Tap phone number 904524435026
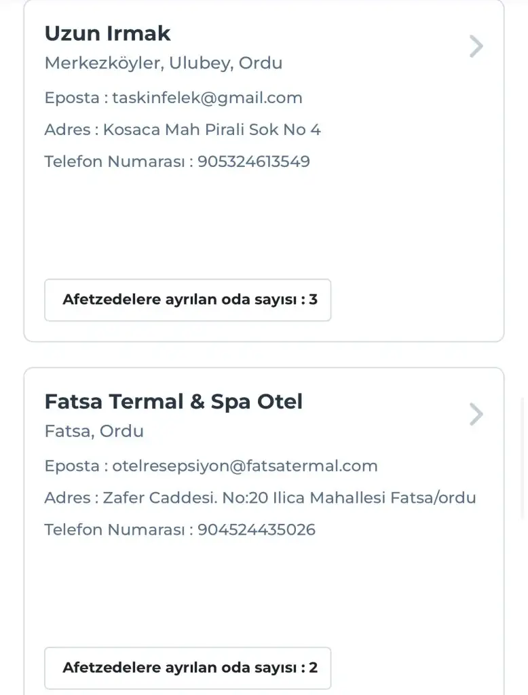This screenshot has height=695, width=528. point(256,529)
